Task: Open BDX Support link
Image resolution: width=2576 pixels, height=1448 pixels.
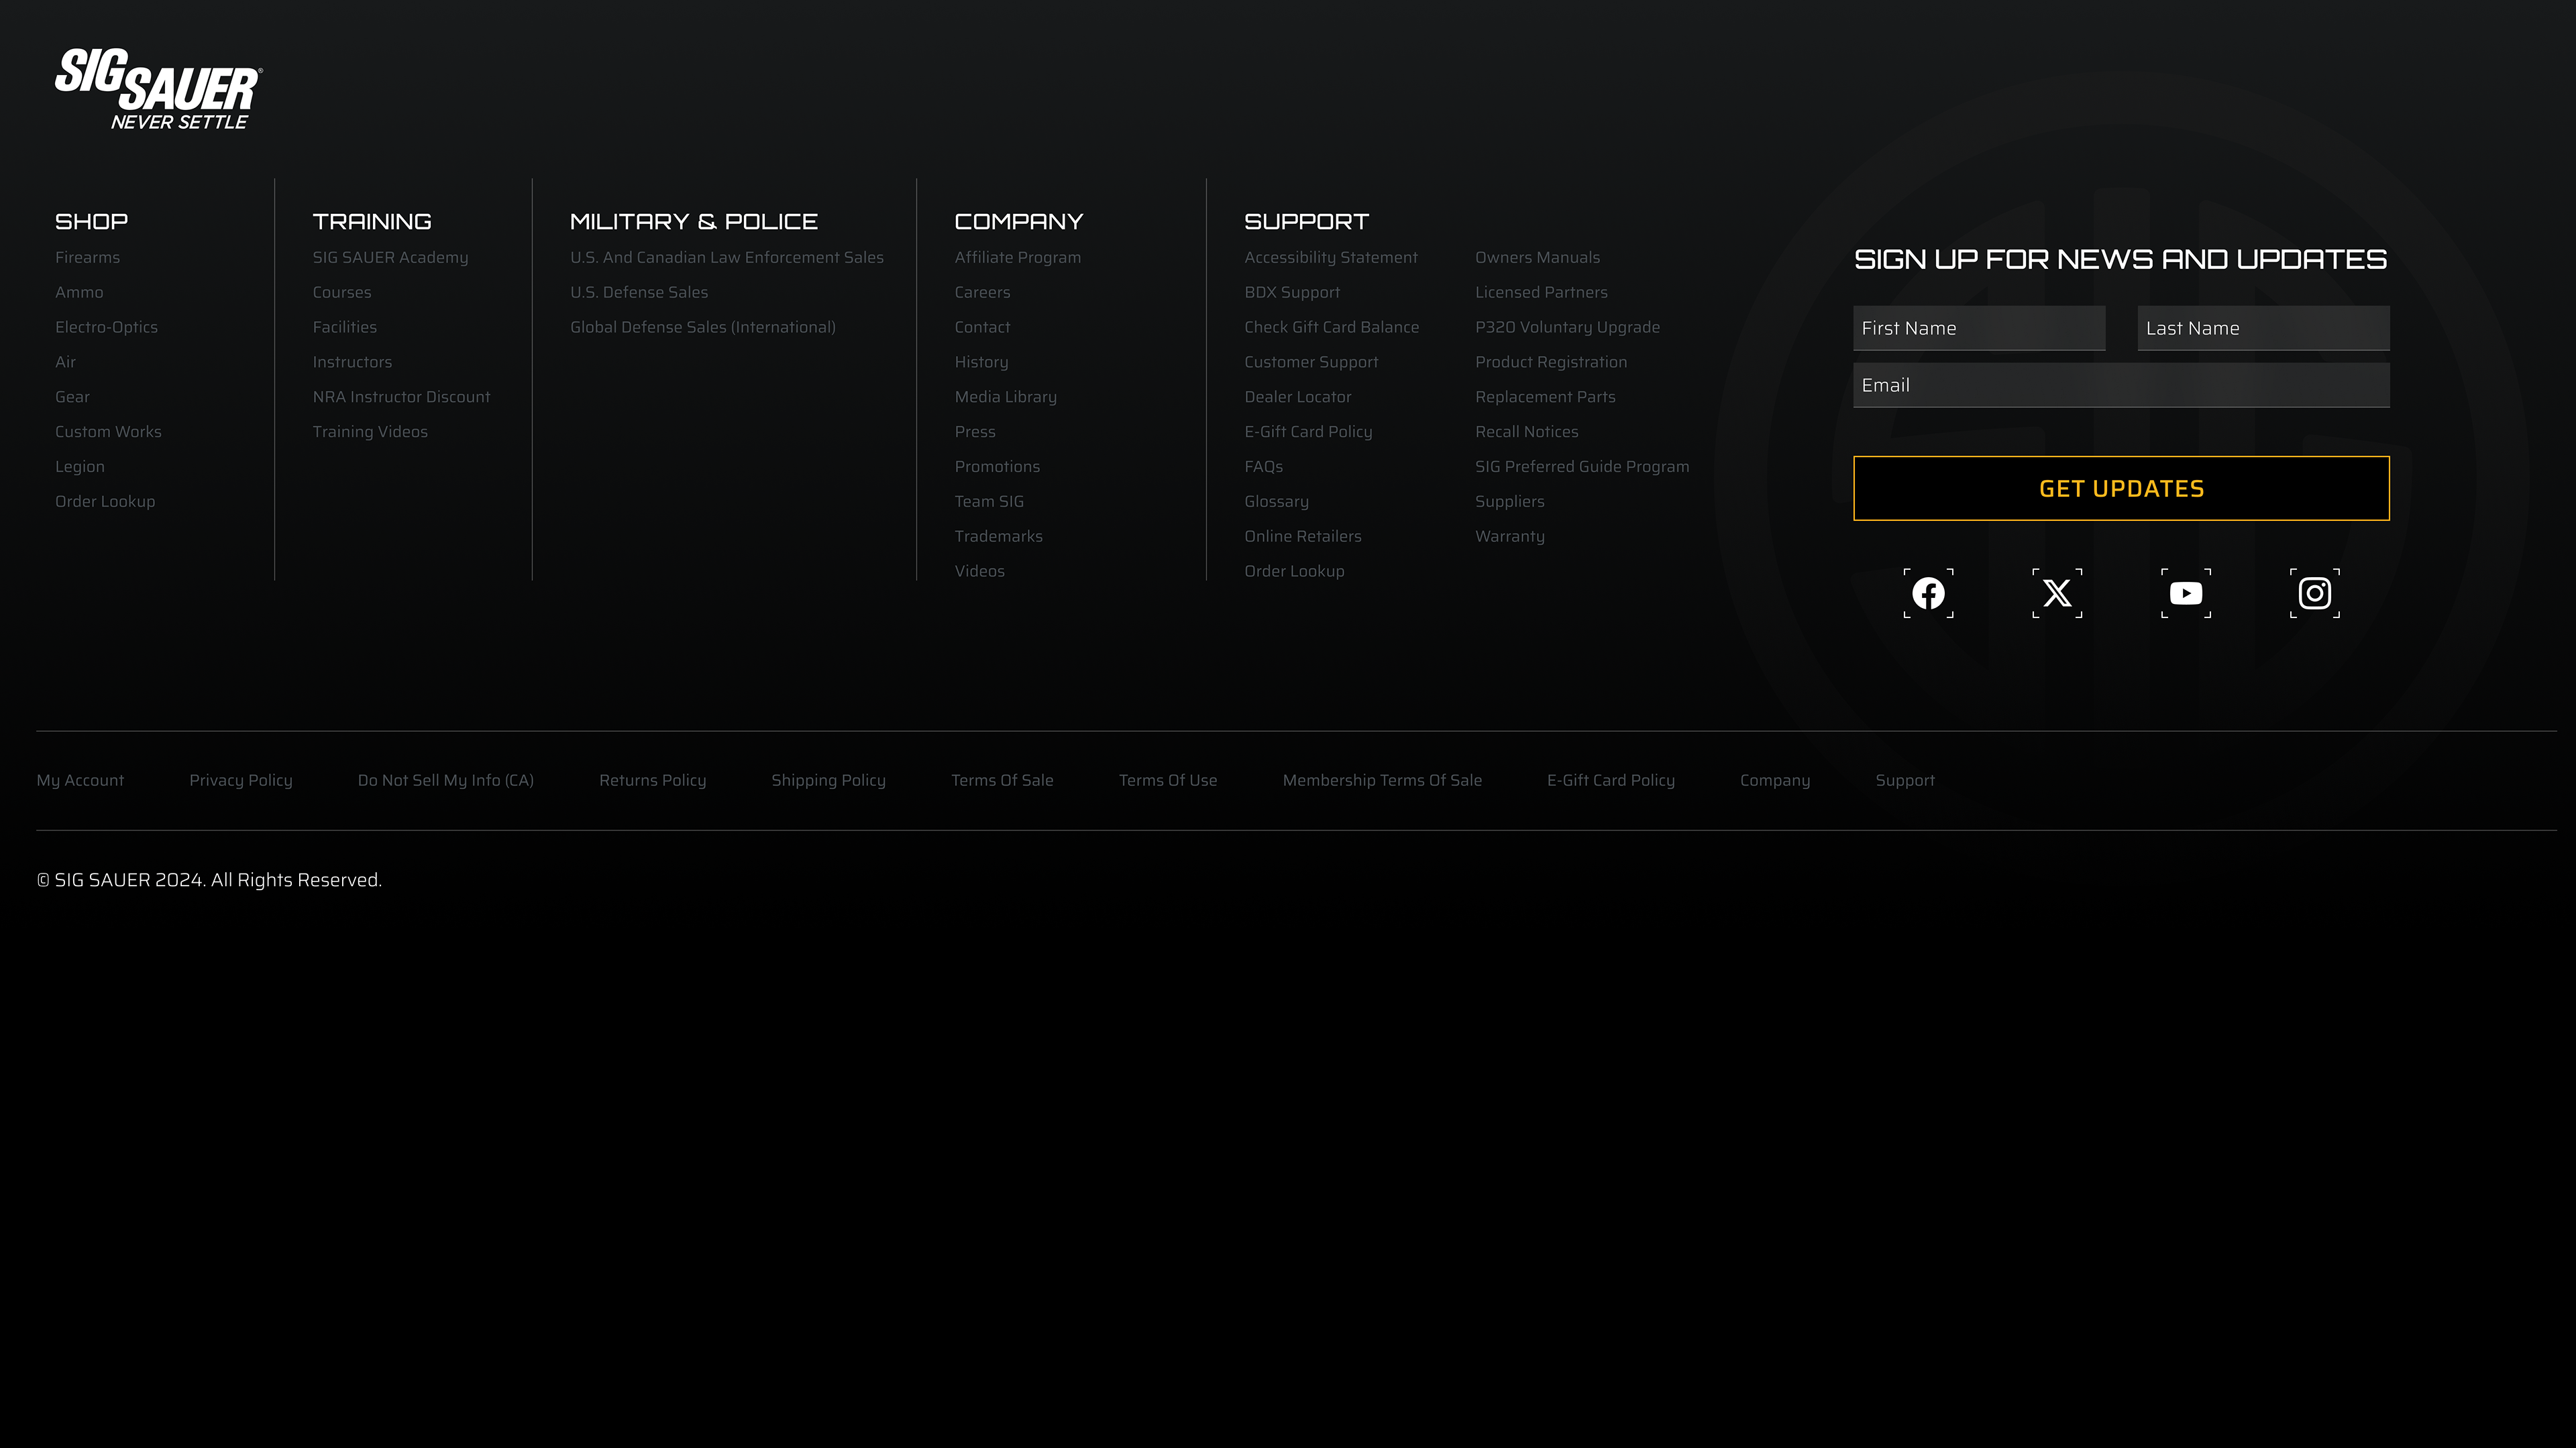Action: 1292,293
